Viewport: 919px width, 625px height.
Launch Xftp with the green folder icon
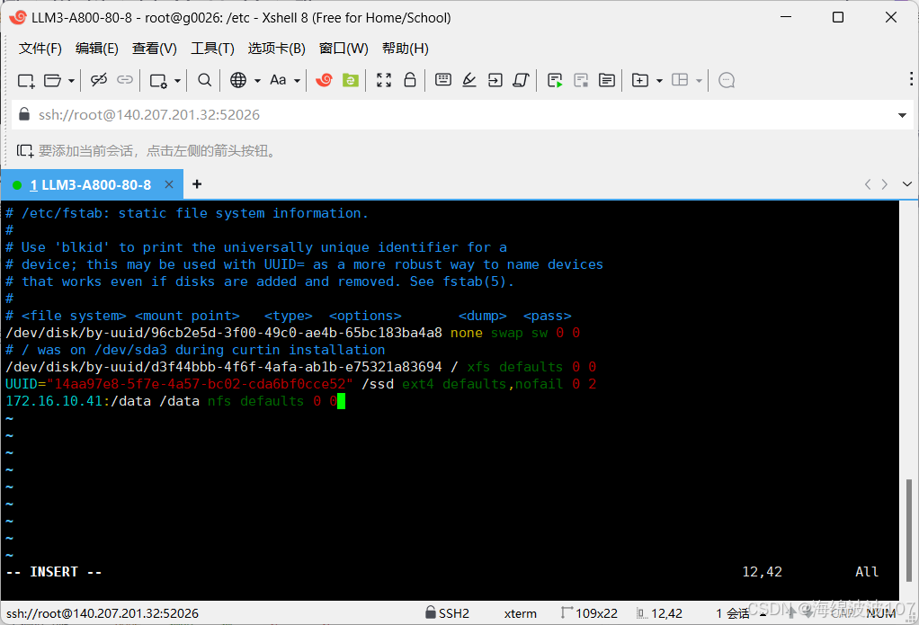click(351, 80)
